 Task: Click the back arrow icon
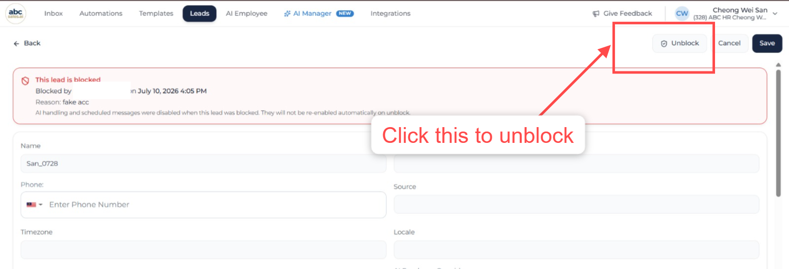pos(16,43)
